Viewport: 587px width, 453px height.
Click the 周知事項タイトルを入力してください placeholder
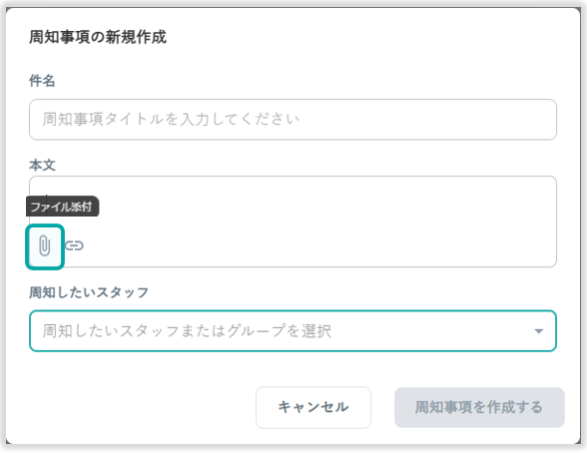(x=171, y=120)
